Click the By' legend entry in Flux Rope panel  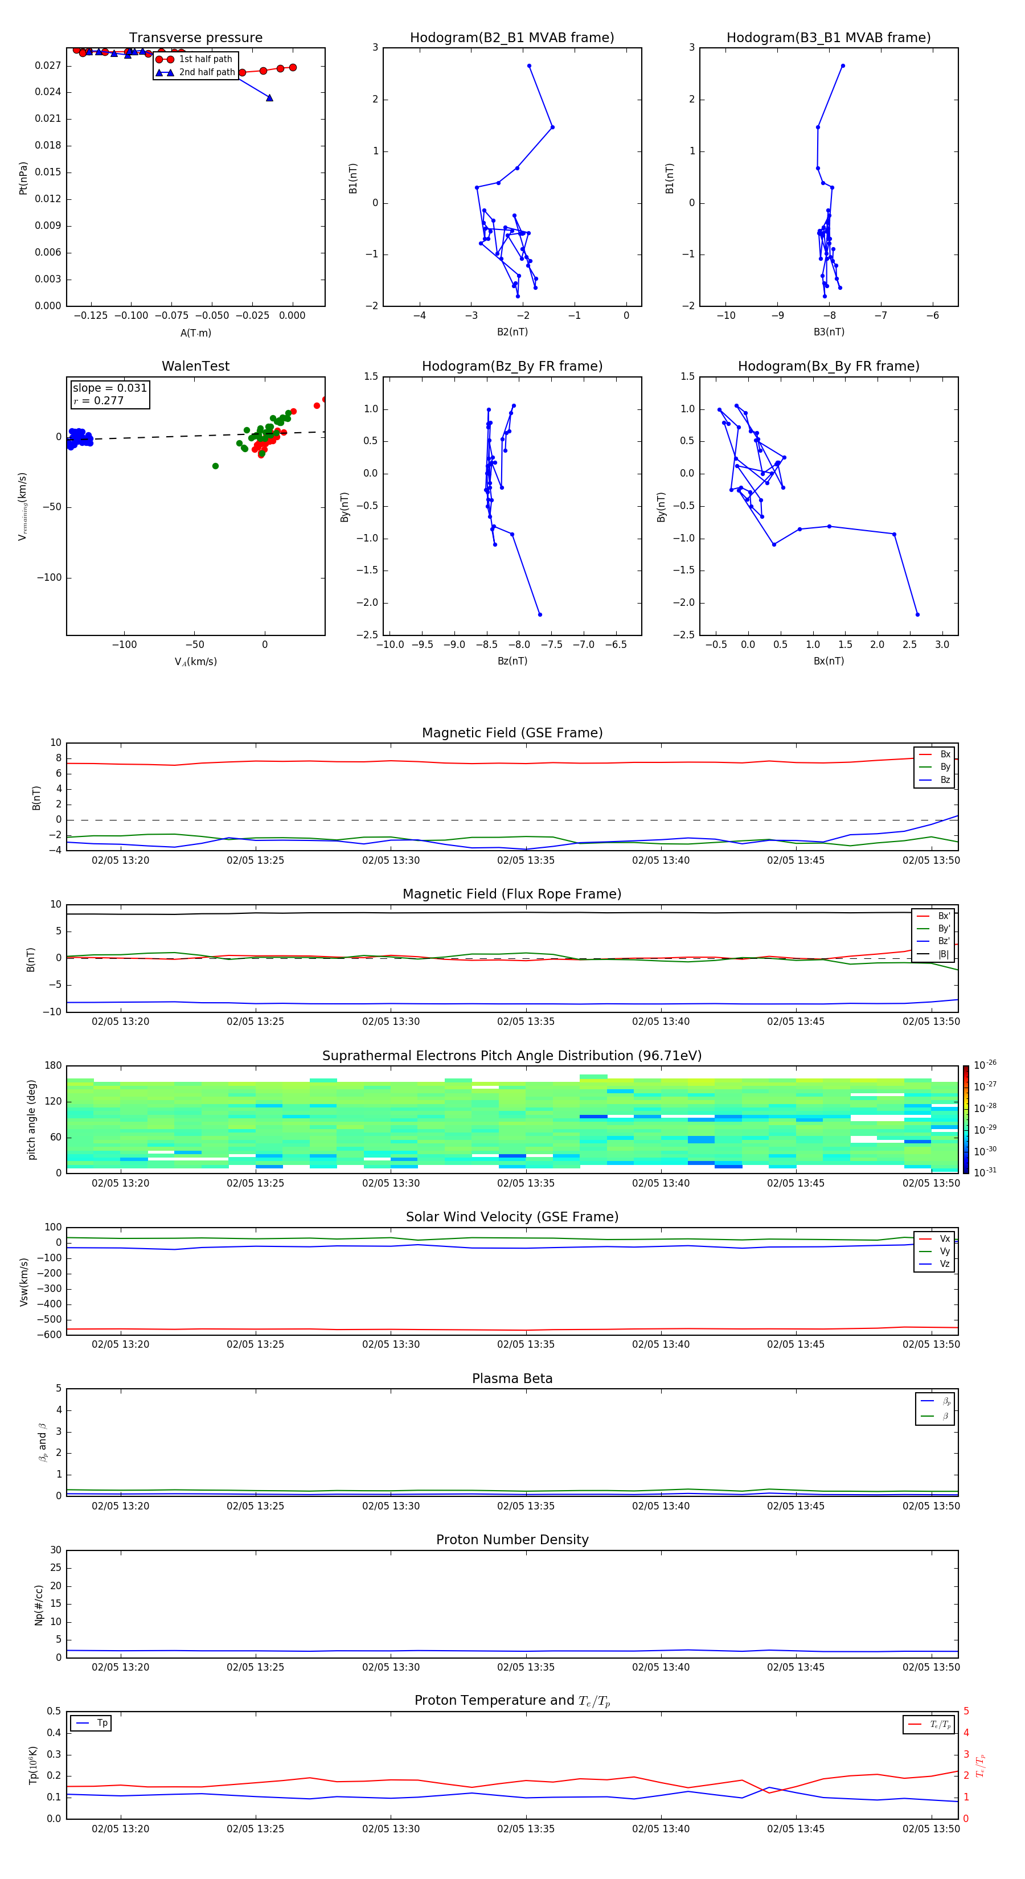point(933,929)
